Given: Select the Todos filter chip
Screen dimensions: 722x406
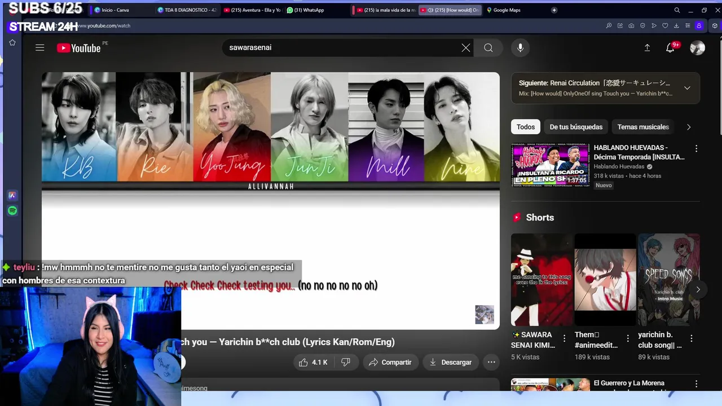Looking at the screenshot, I should (x=526, y=127).
